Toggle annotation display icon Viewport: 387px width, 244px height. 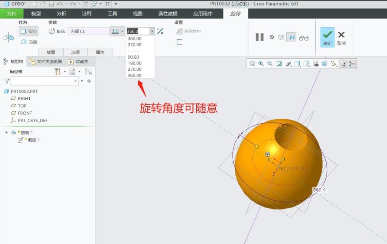tap(343, 64)
